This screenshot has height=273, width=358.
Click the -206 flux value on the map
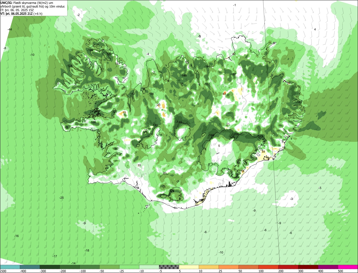coord(236,134)
